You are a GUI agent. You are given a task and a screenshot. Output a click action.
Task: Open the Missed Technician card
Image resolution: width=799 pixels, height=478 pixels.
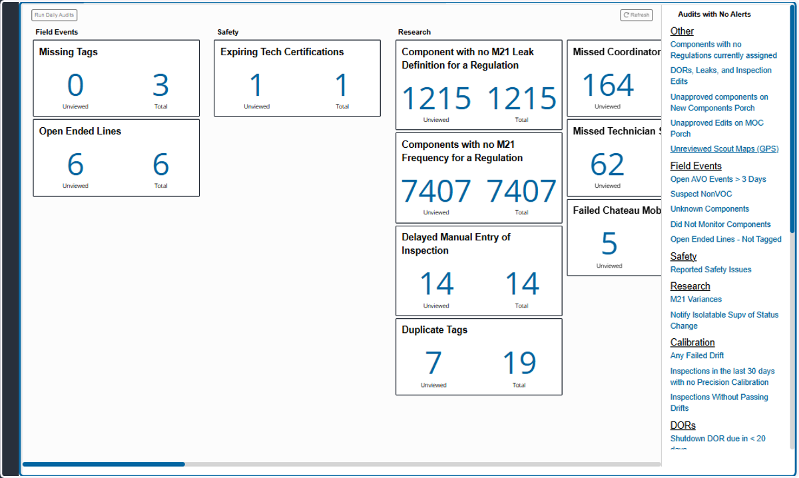614,158
